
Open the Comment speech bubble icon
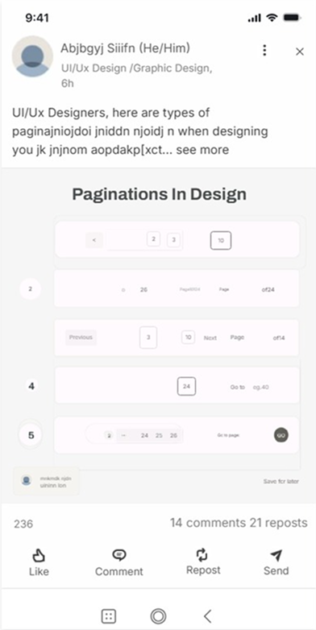click(119, 556)
